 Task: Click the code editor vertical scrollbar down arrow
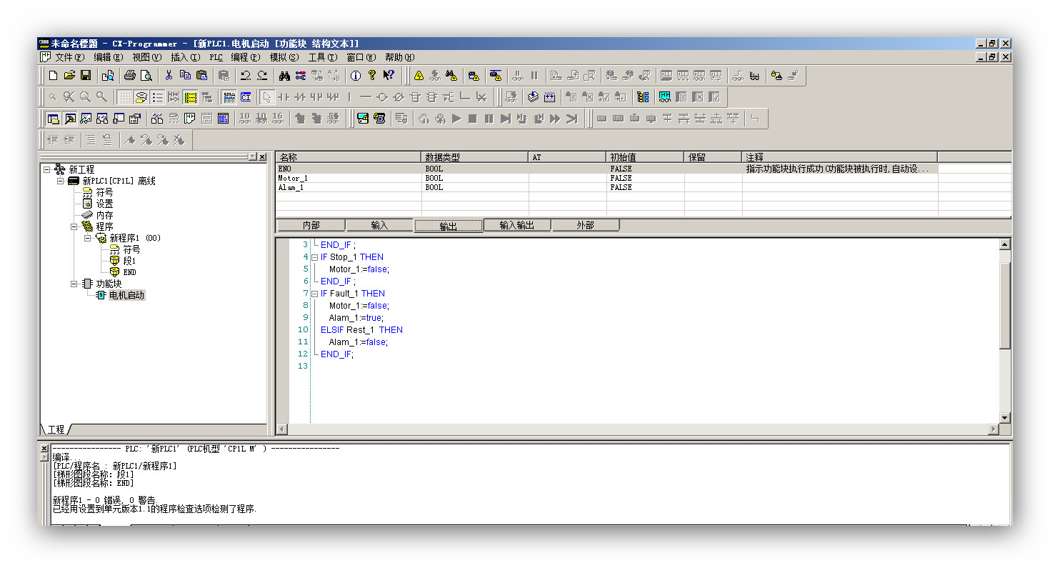point(1004,418)
